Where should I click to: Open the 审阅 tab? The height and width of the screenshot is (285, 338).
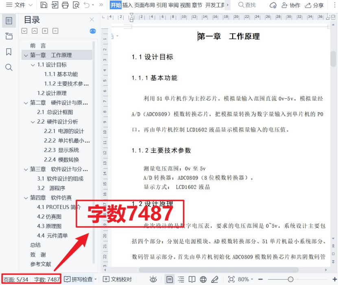click(x=173, y=5)
